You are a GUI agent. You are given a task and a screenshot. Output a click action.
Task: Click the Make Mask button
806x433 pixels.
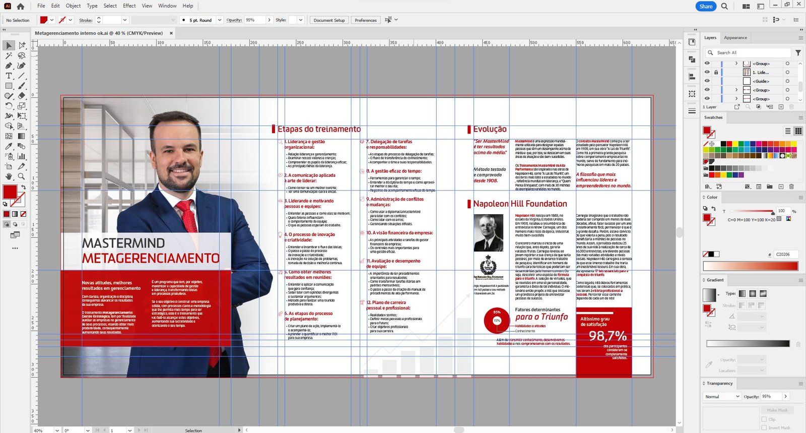pos(777,410)
